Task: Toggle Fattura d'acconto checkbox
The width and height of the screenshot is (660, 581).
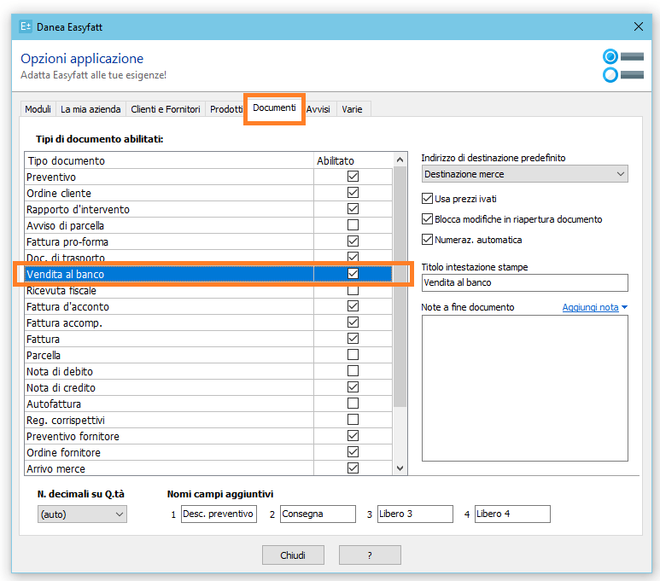Action: pos(353,305)
